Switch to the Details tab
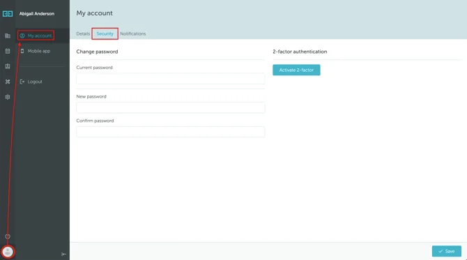 click(83, 33)
